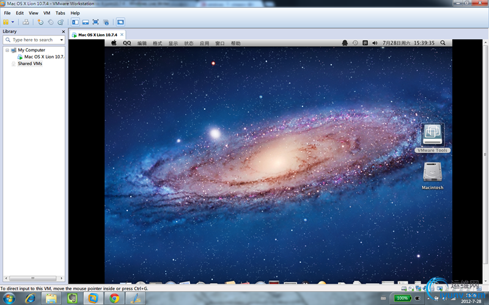Open the Mac volume control icon
489x305 pixels.
[x=375, y=43]
